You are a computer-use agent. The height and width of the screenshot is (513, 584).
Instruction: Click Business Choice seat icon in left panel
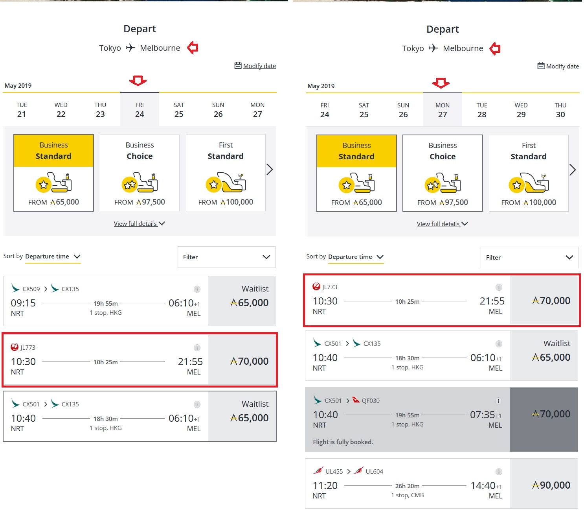click(140, 183)
